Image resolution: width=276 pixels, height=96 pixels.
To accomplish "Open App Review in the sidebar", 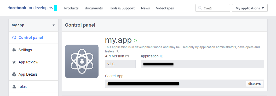I will (33, 62).
